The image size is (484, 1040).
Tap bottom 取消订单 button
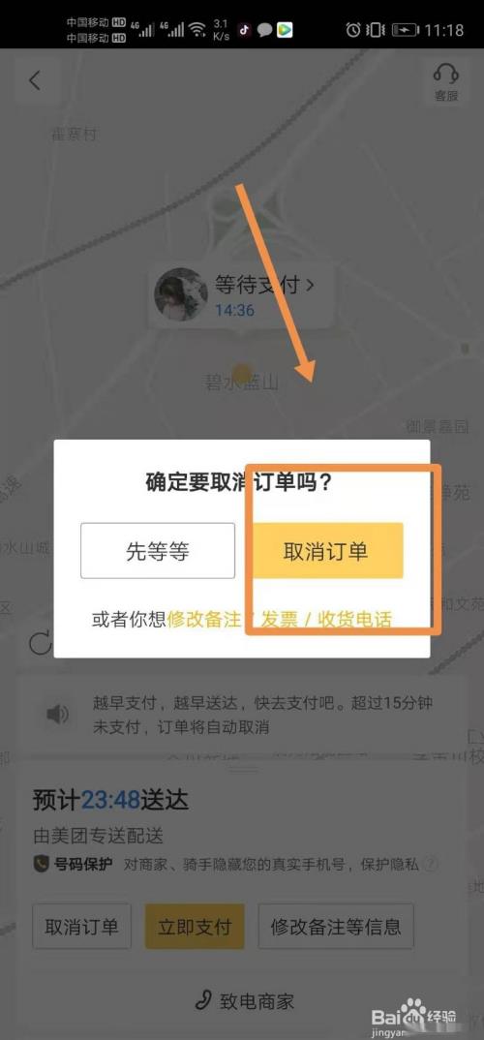click(81, 926)
